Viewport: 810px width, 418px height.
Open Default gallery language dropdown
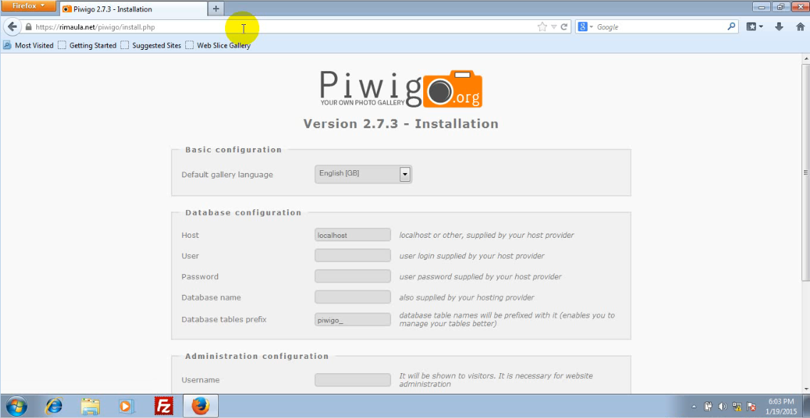point(363,174)
